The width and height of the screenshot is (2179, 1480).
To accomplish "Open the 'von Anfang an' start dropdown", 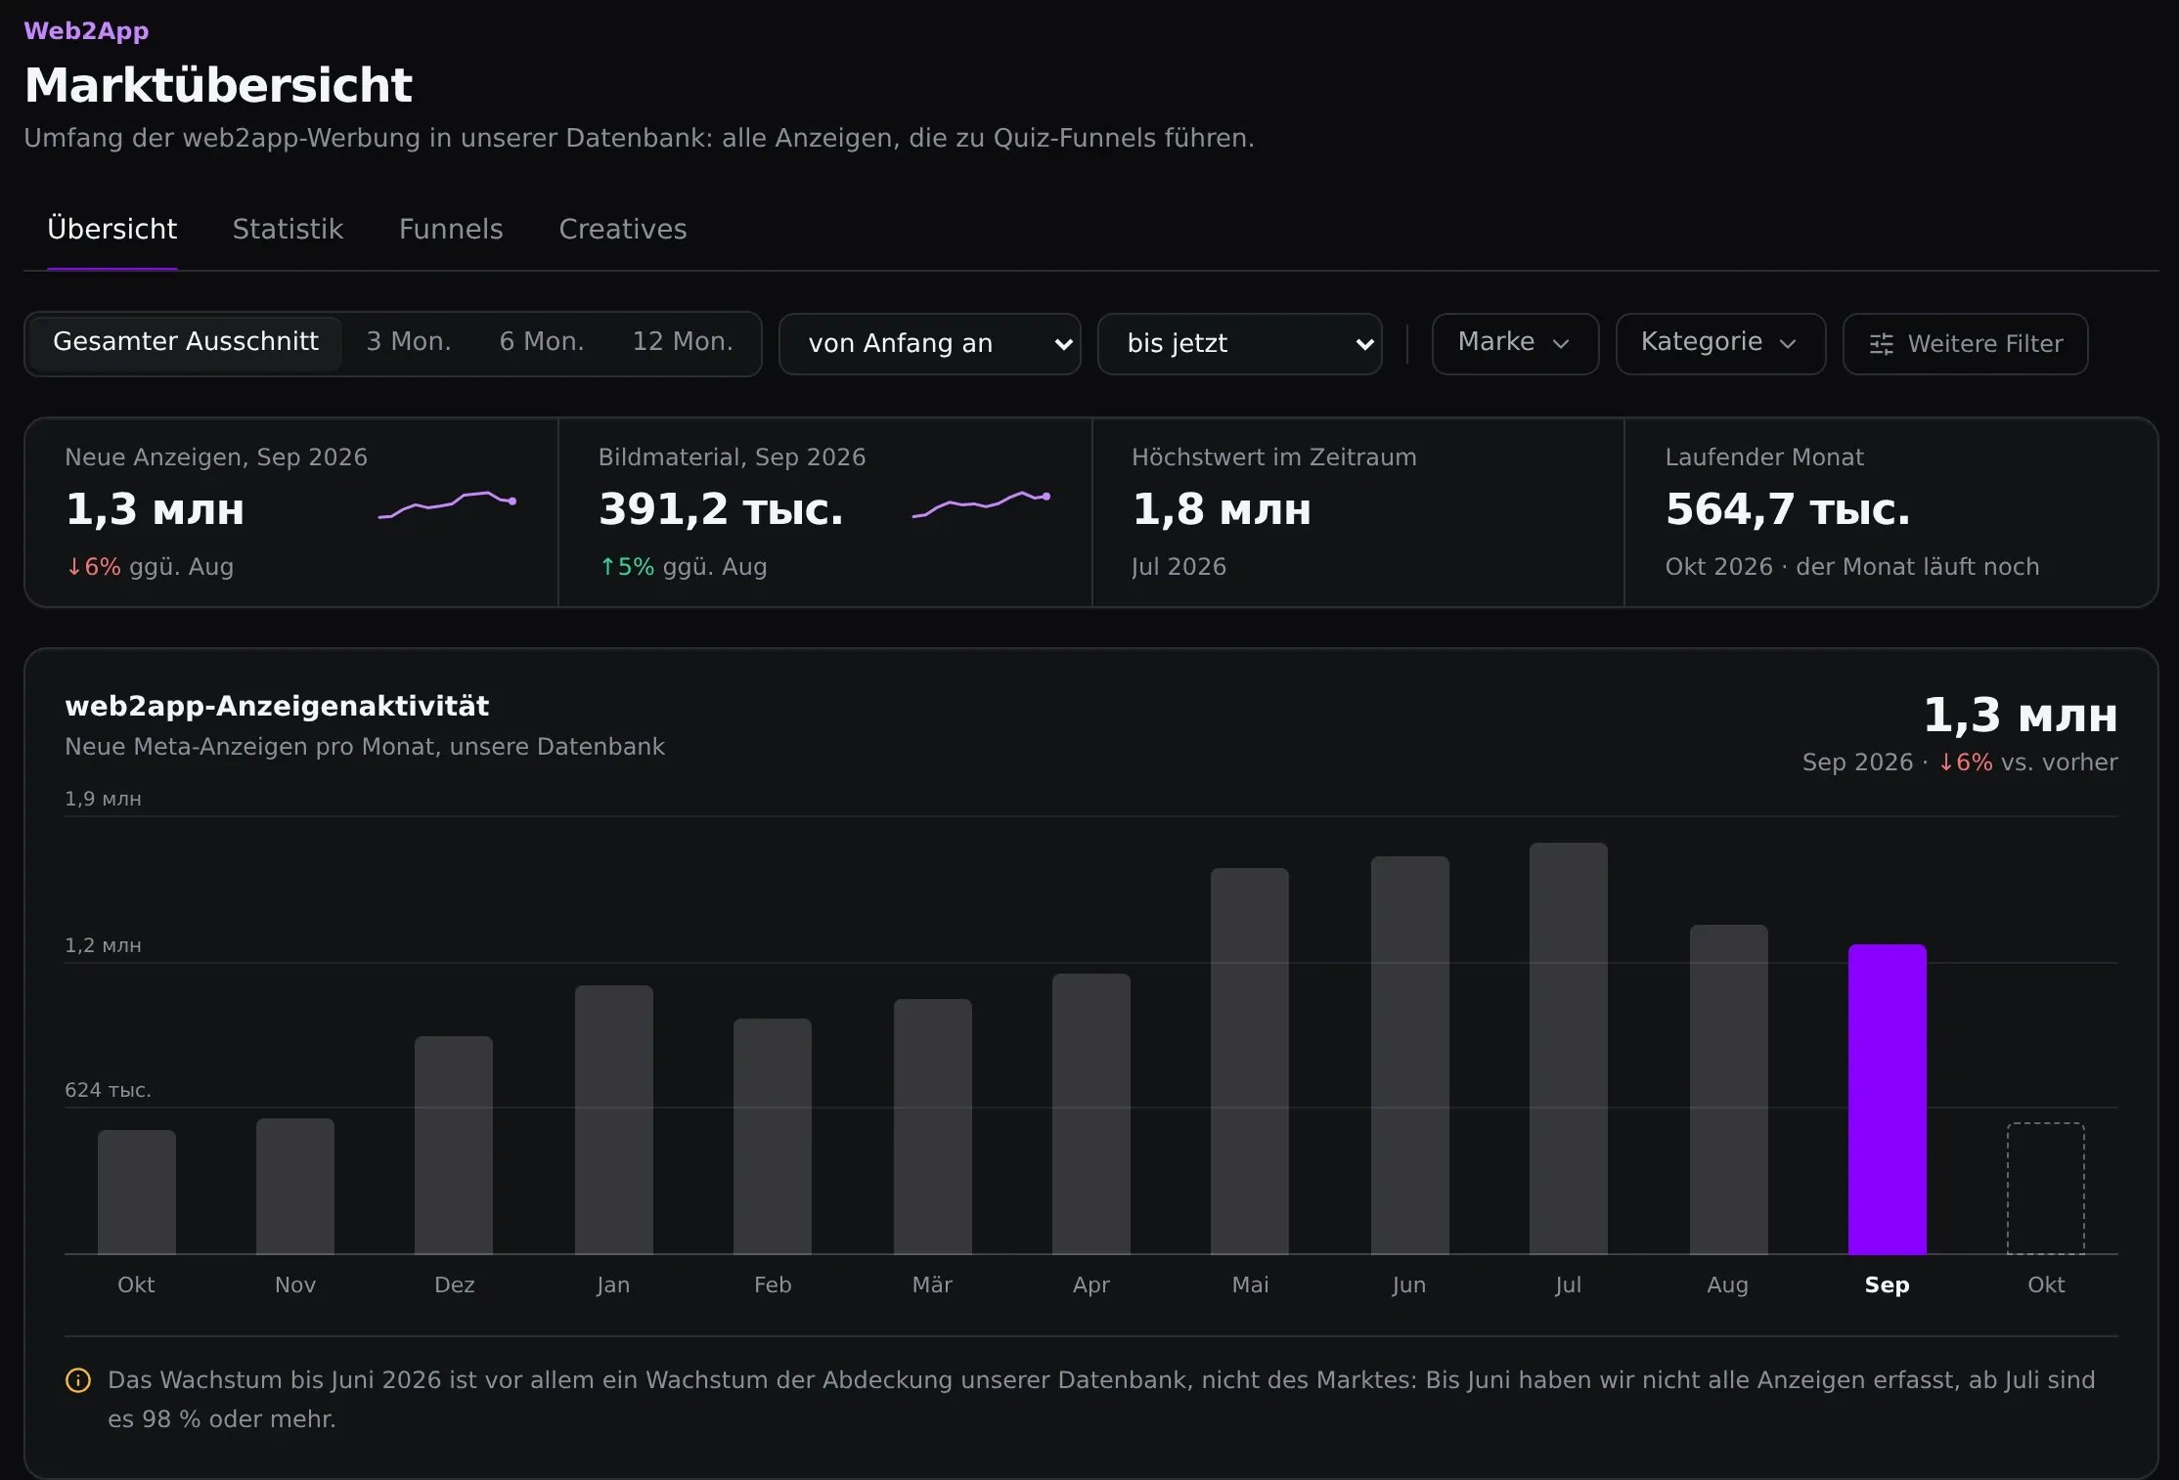I will [930, 343].
